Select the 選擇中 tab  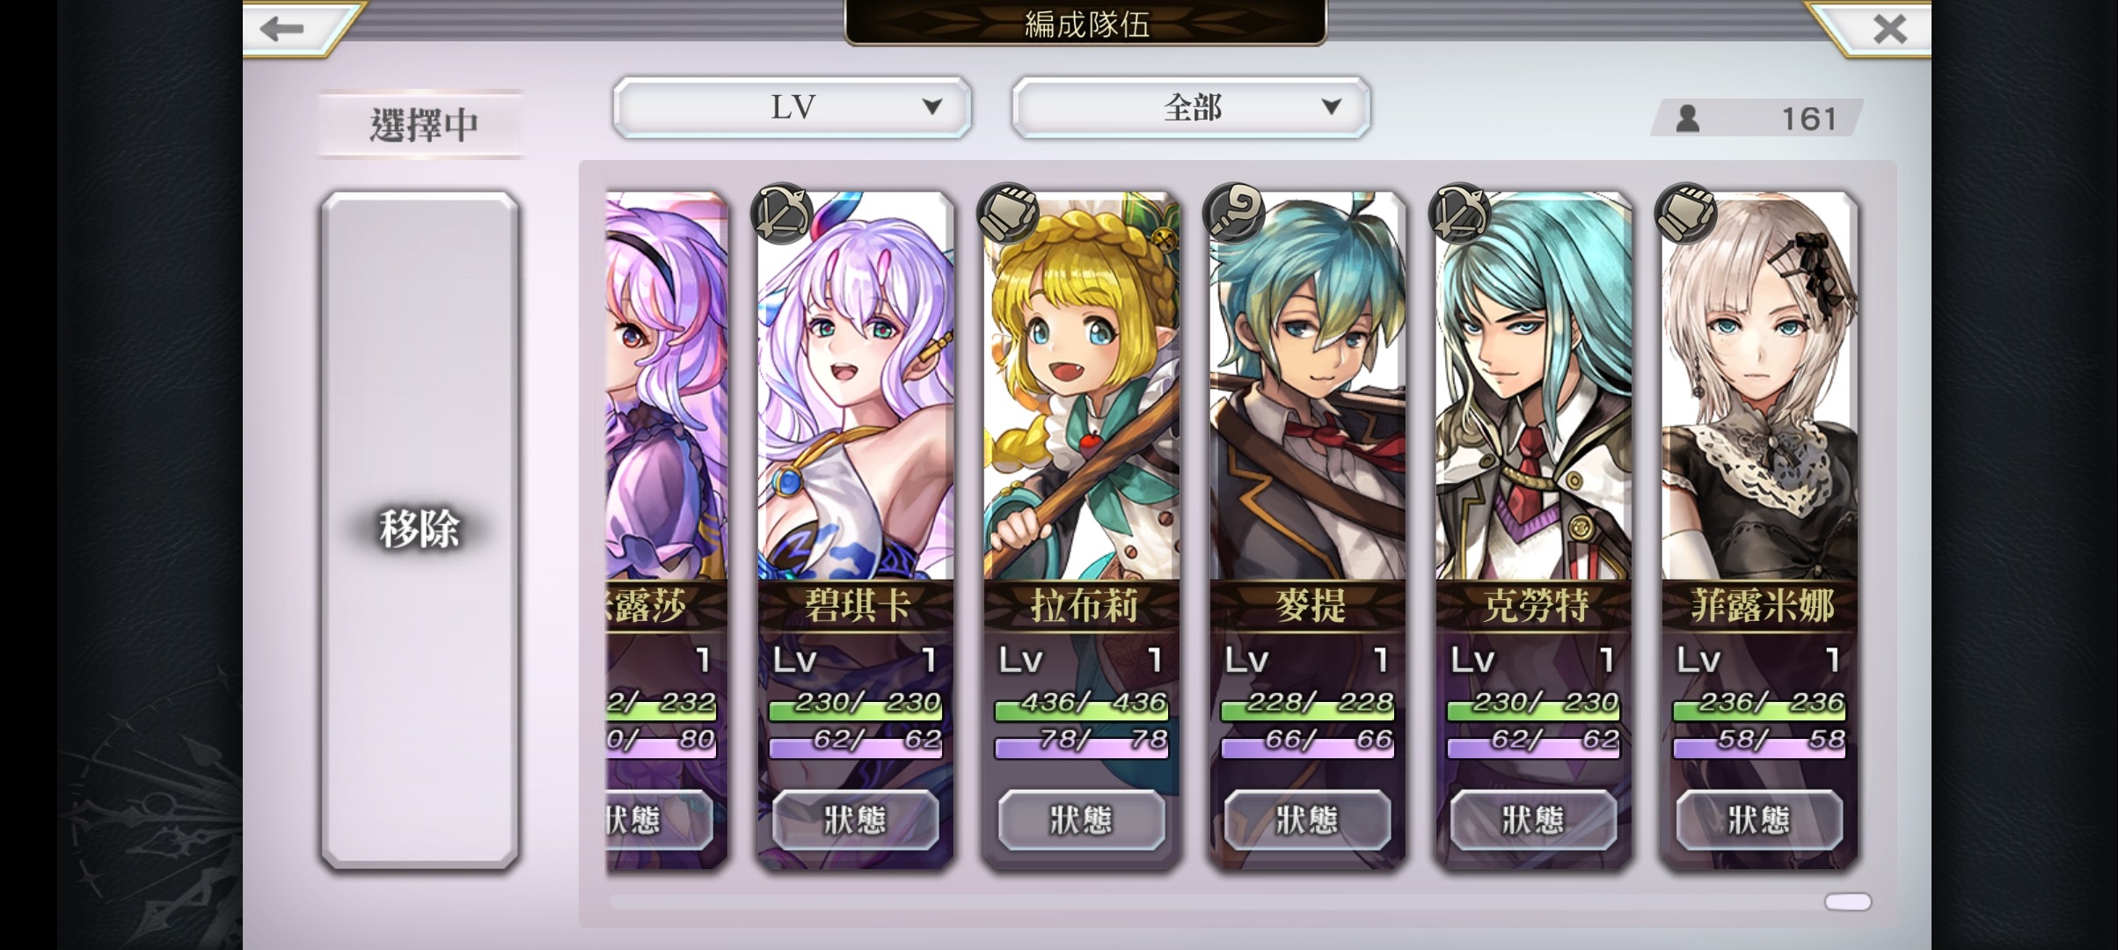pos(422,125)
